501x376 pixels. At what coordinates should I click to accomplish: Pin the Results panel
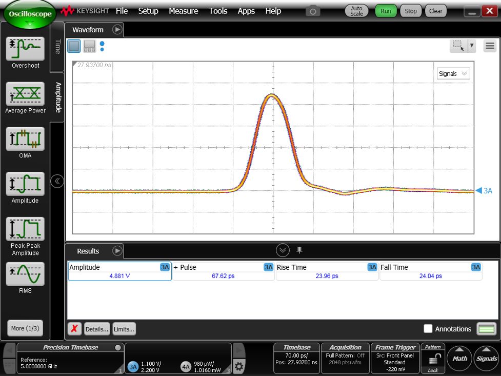pos(299,250)
